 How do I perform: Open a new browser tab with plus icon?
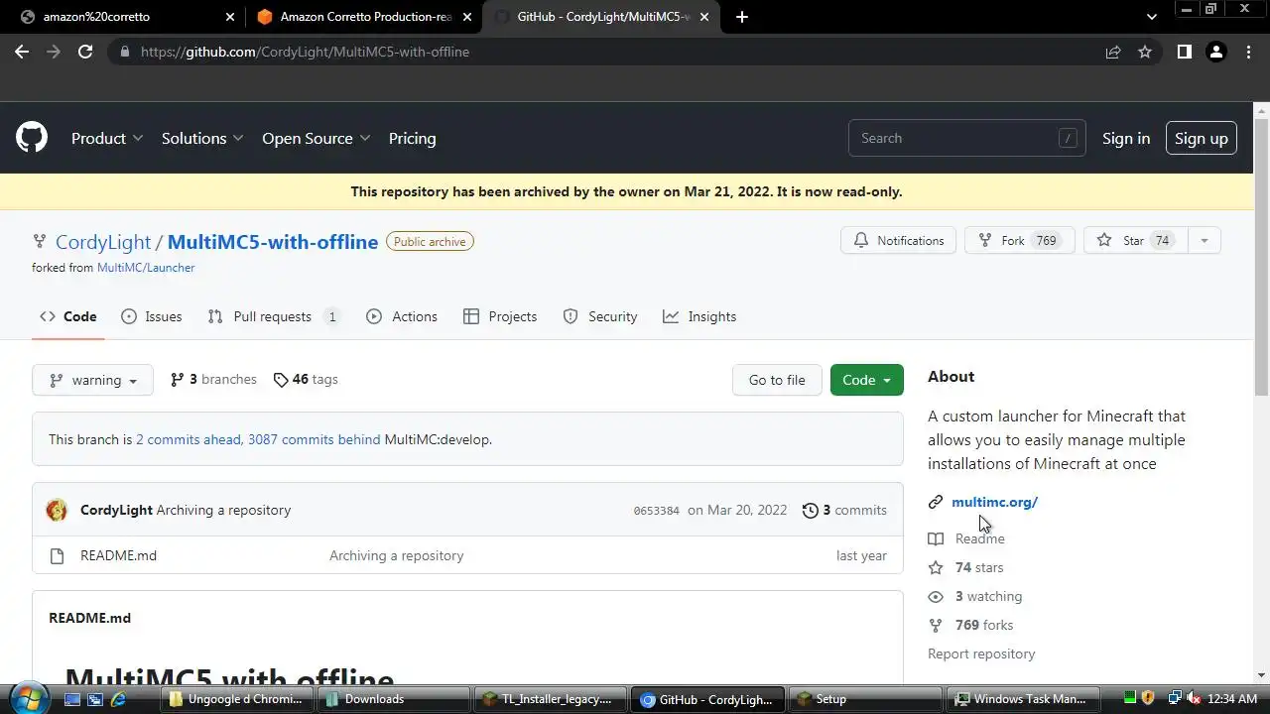tap(742, 17)
